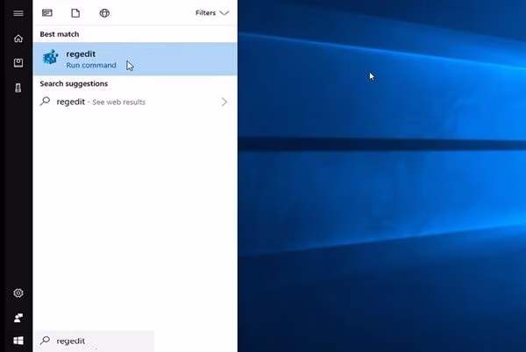Go to Home in the search sidebar
The image size is (526, 352).
pos(18,39)
